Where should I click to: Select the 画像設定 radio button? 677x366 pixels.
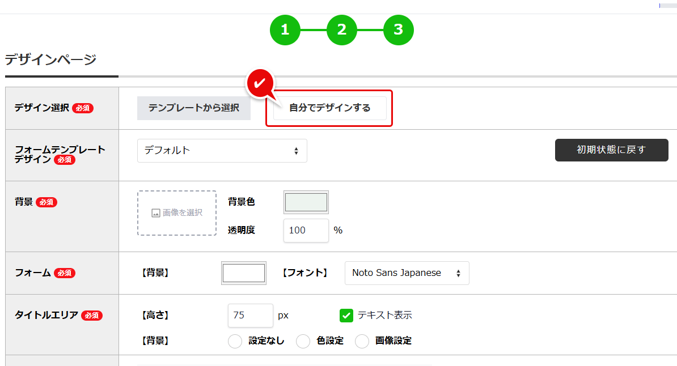pyautogui.click(x=363, y=341)
